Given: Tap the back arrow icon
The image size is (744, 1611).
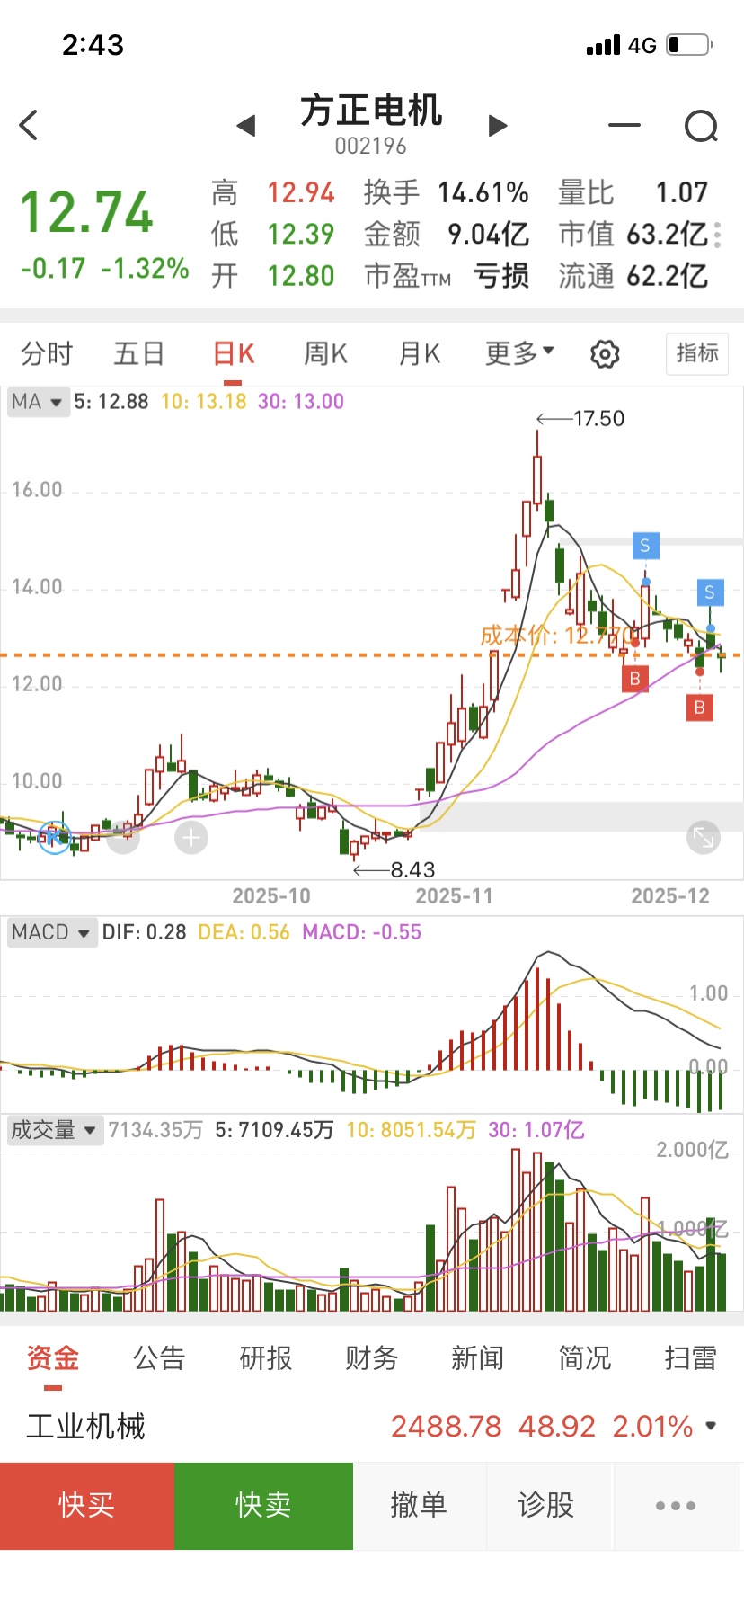Looking at the screenshot, I should coord(29,125).
